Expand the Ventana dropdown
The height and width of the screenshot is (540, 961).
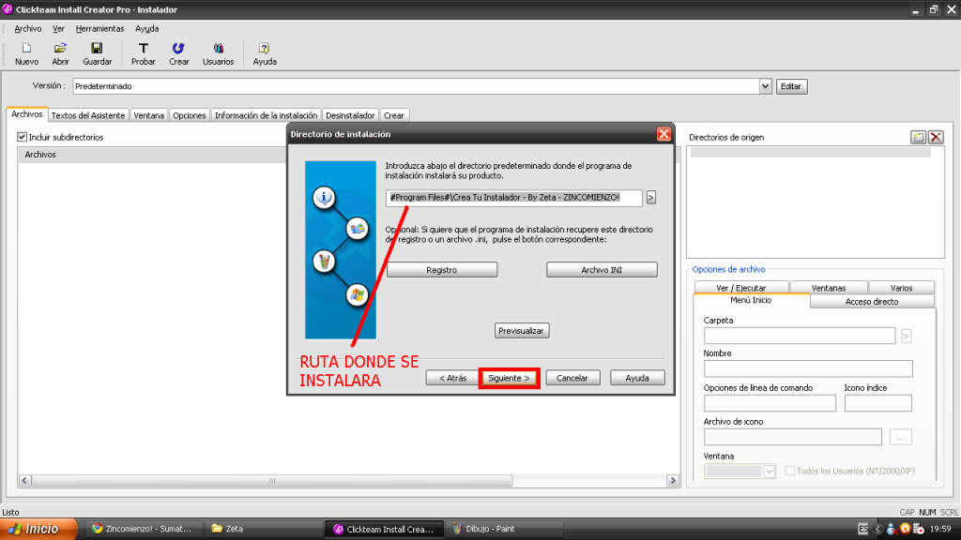point(770,472)
